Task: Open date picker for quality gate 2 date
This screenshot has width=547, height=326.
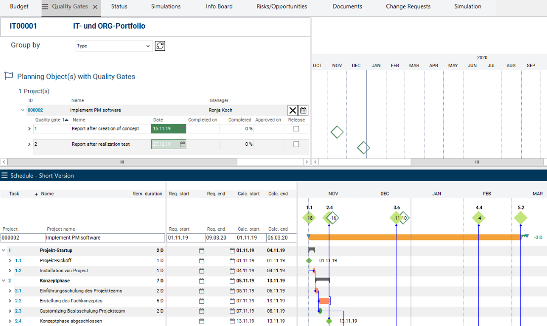Action: click(182, 144)
